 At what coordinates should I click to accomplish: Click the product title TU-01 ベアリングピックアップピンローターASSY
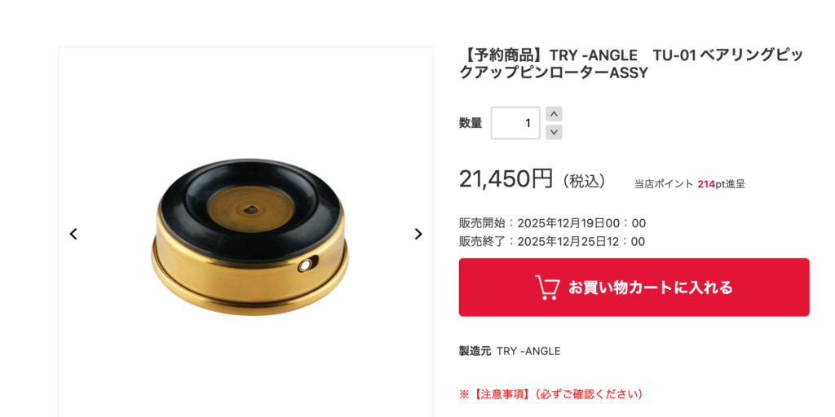[x=631, y=64]
